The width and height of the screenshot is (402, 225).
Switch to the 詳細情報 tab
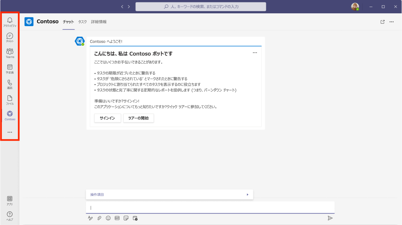pyautogui.click(x=99, y=22)
